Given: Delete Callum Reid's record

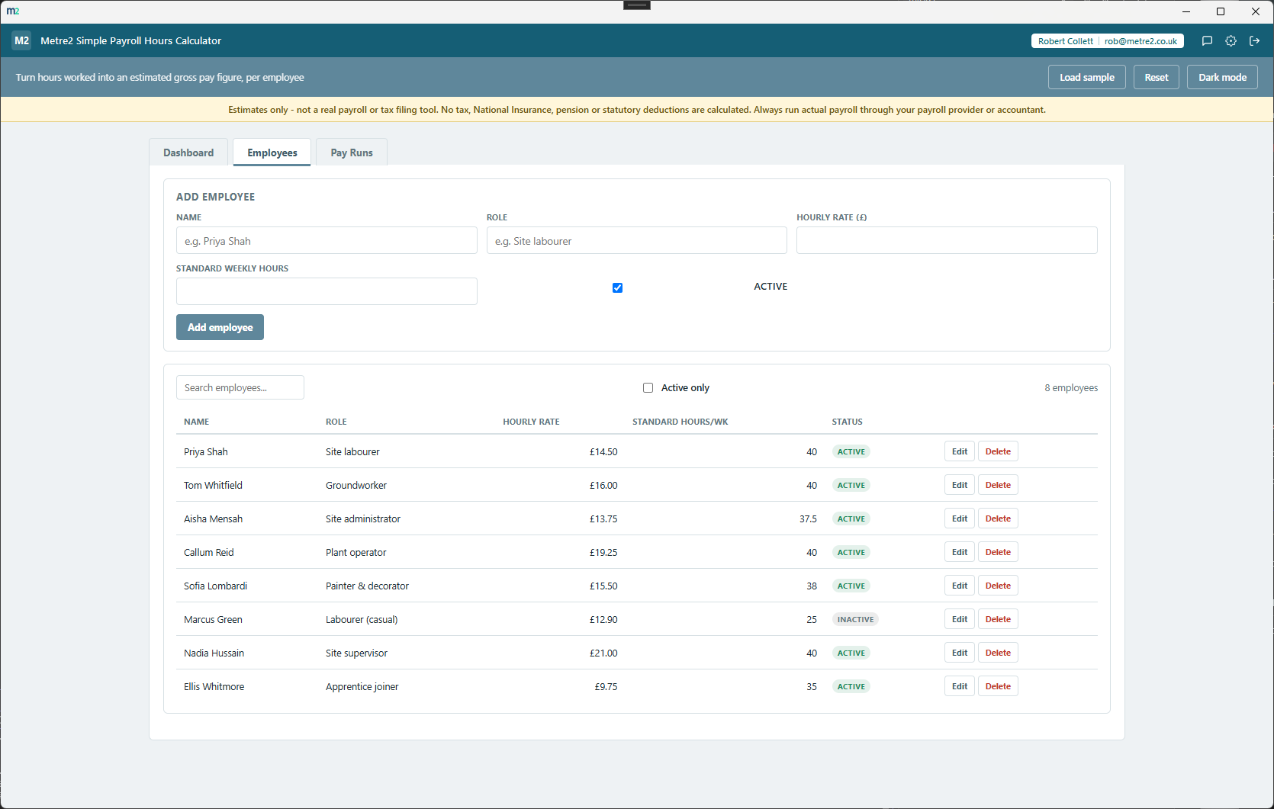Looking at the screenshot, I should tap(998, 552).
